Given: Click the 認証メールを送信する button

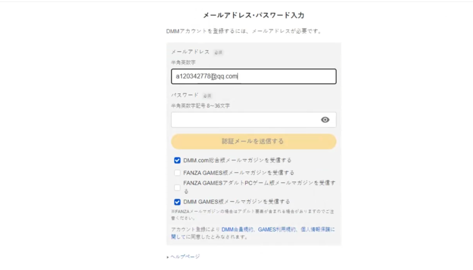Looking at the screenshot, I should 254,141.
